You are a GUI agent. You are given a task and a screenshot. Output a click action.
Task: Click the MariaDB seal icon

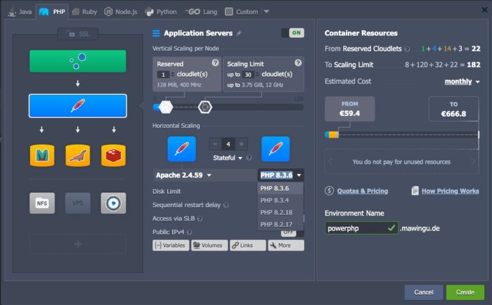78,155
